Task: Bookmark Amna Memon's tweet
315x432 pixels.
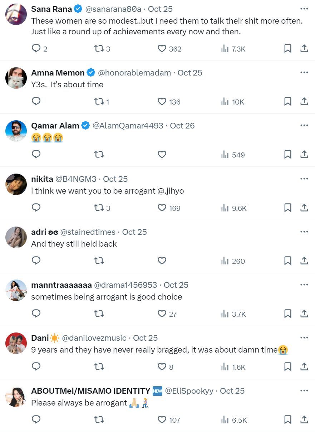Action: [x=287, y=102]
